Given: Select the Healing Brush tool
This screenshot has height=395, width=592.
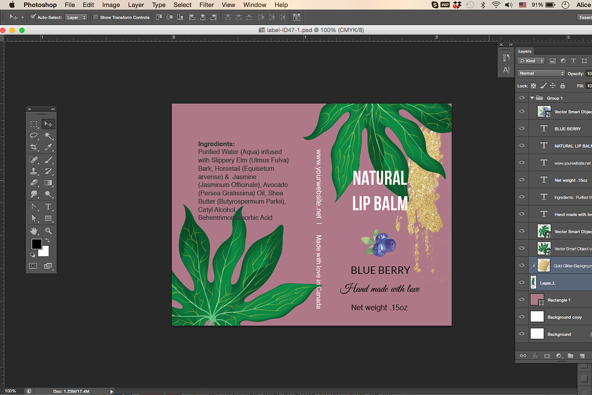Looking at the screenshot, I should (x=34, y=160).
